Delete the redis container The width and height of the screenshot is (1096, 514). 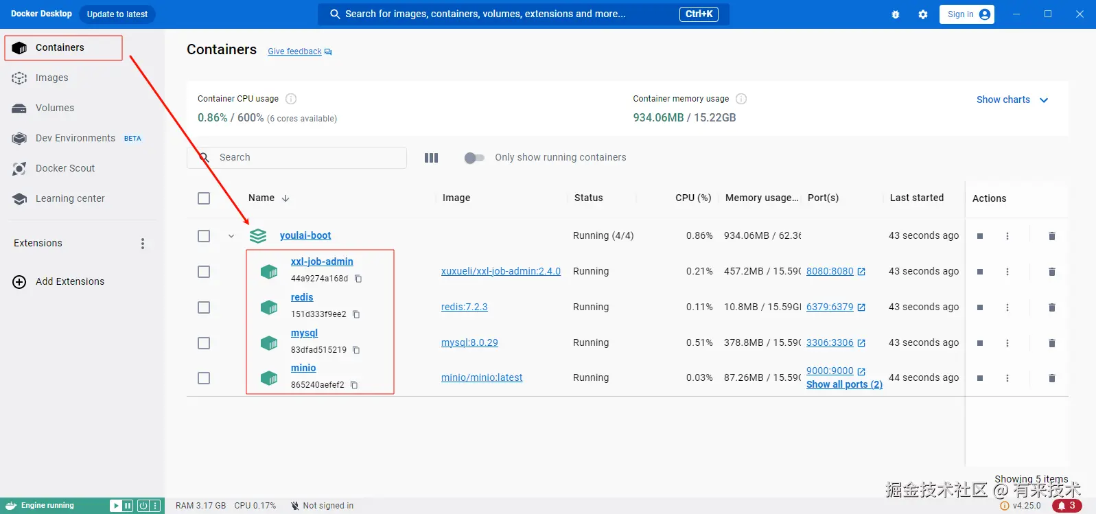tap(1052, 307)
